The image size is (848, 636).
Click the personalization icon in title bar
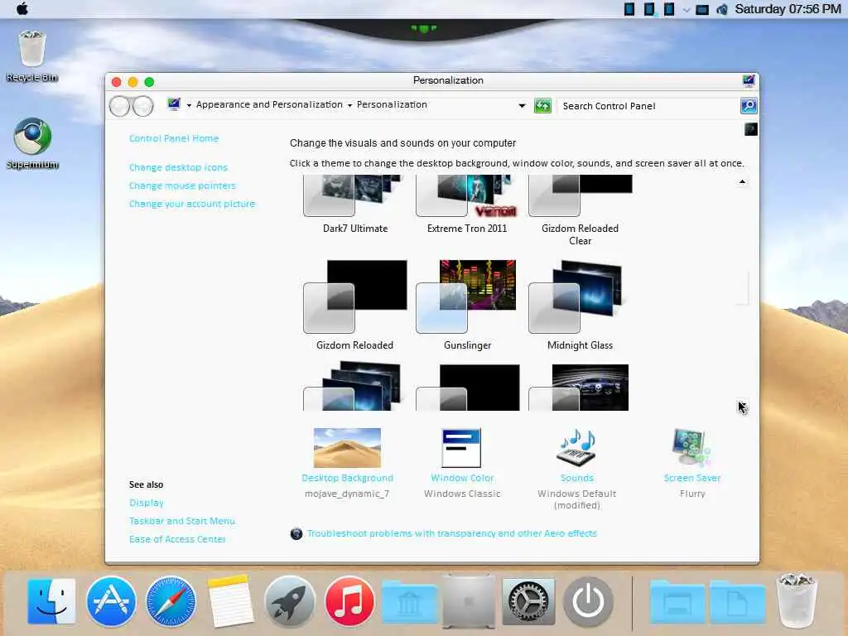749,80
